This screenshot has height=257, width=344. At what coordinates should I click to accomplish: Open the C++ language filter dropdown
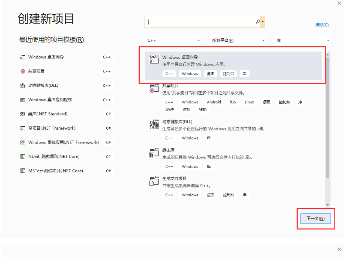point(173,41)
